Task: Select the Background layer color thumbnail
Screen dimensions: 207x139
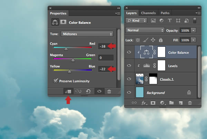Action: [140, 92]
